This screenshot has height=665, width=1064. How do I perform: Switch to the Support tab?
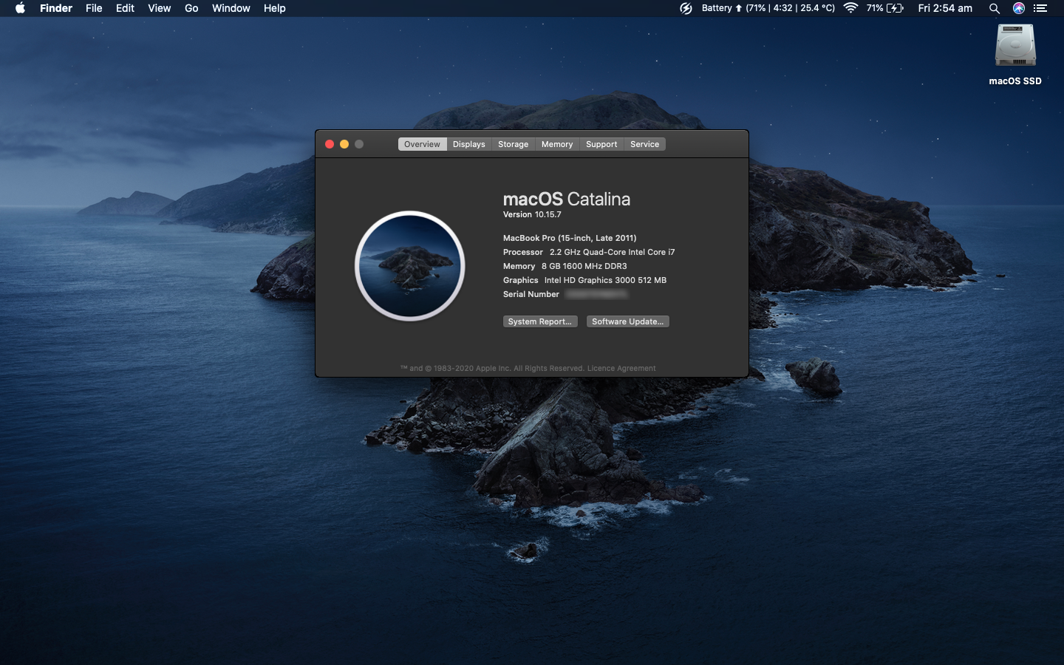[601, 144]
